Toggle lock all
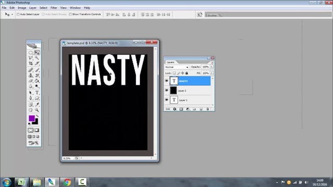The width and height of the screenshot is (333, 187). (187, 73)
